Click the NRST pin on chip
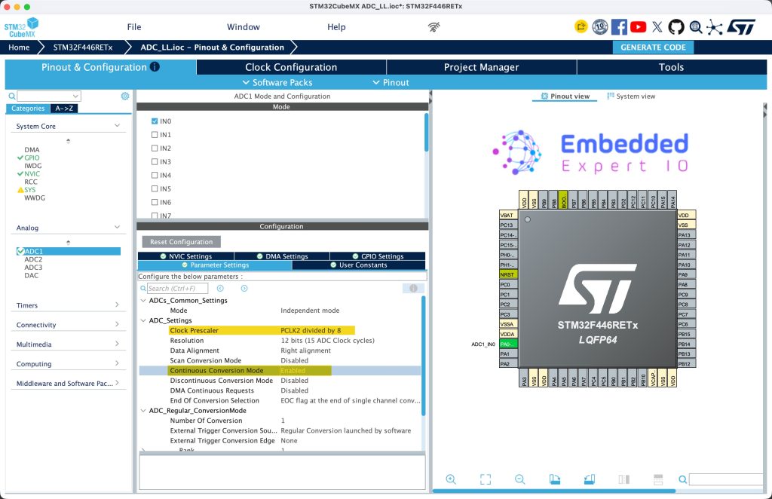Image resolution: width=772 pixels, height=499 pixels. point(508,274)
